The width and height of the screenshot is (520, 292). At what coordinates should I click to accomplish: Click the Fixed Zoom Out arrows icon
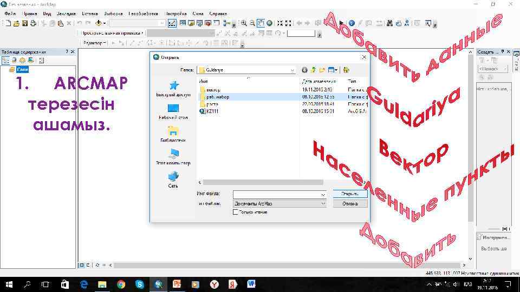(x=288, y=23)
